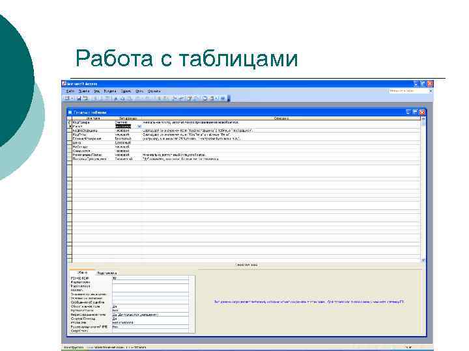This screenshot has width=469, height=351.
Task: Click the Сообщение об ошибке property value
Action: coord(150,302)
